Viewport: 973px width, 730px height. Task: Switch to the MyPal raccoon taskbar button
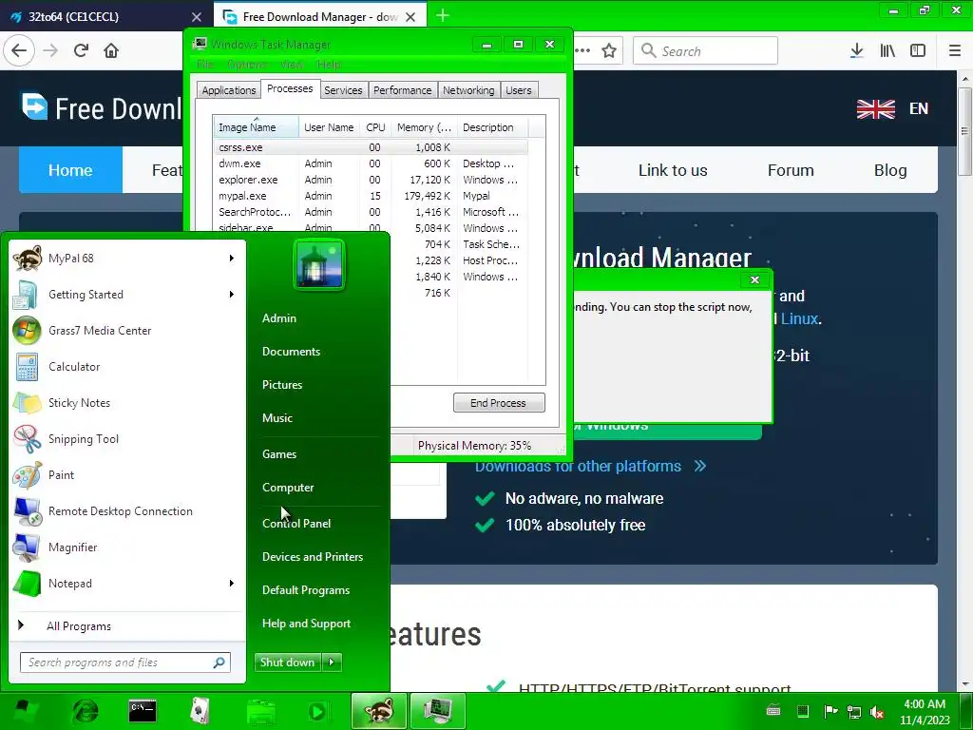[x=378, y=711]
